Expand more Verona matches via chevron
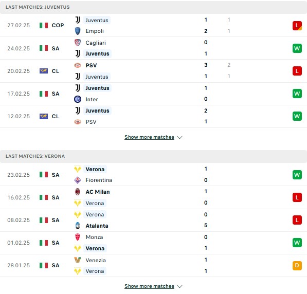 coord(179,286)
